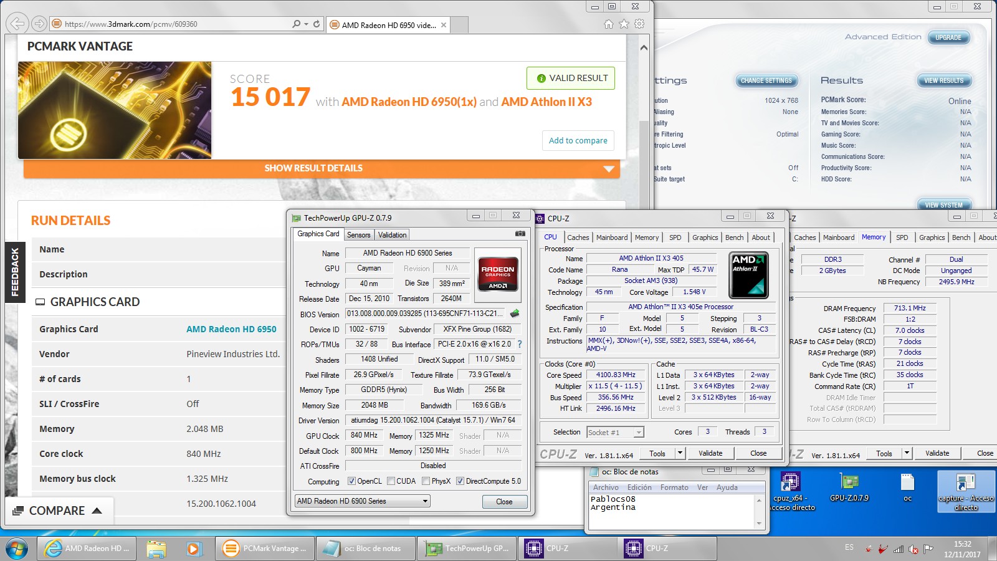
Task: Open the browser home icon
Action: [x=609, y=24]
